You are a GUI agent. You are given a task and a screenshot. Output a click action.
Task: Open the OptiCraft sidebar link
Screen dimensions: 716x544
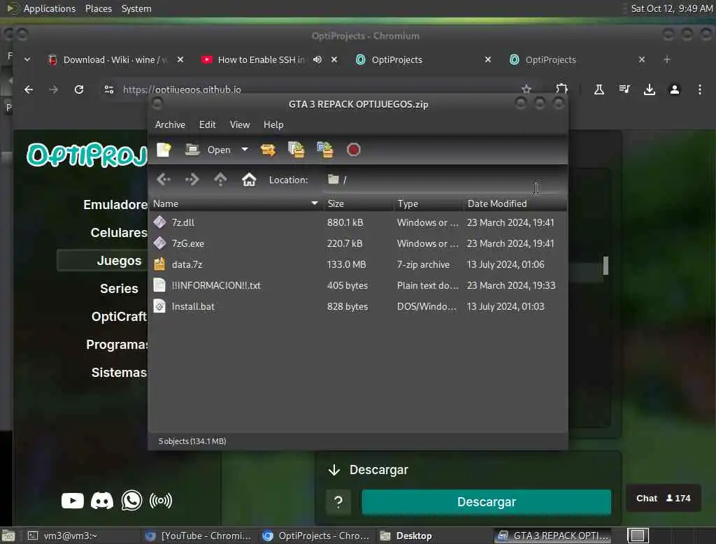pos(119,316)
